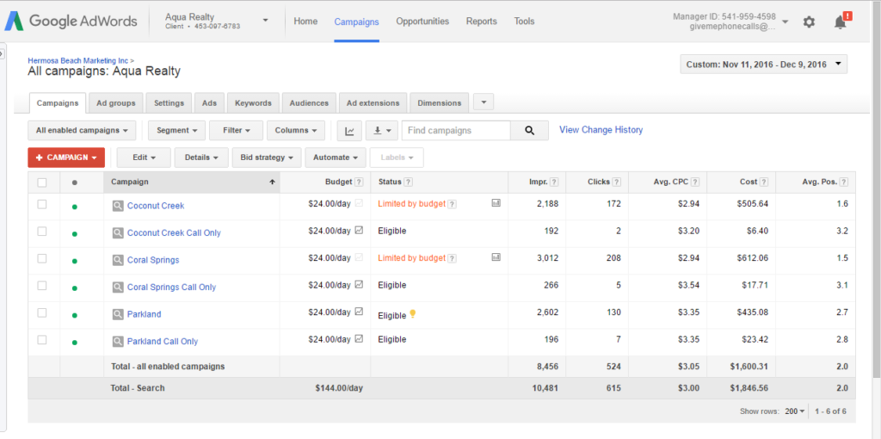Select the Coral Springs row checkbox
881x439 pixels.
click(42, 259)
